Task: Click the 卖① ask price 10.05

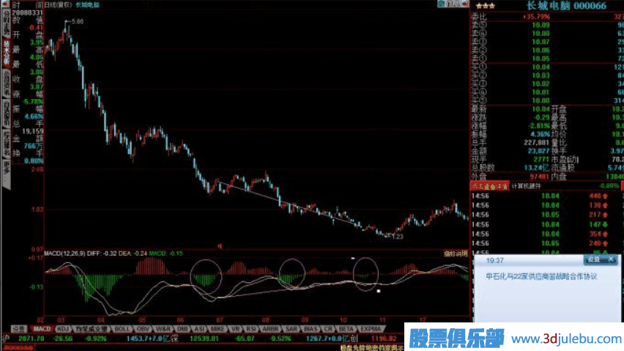Action: tap(541, 59)
